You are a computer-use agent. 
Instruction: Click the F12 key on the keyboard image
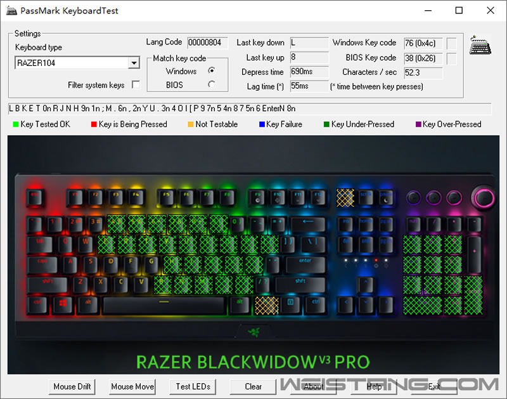(318, 197)
